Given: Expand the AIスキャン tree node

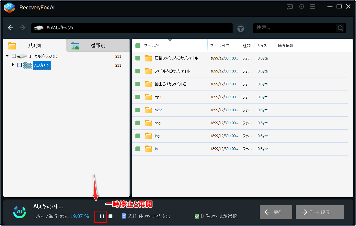Looking at the screenshot, I should 13,65.
